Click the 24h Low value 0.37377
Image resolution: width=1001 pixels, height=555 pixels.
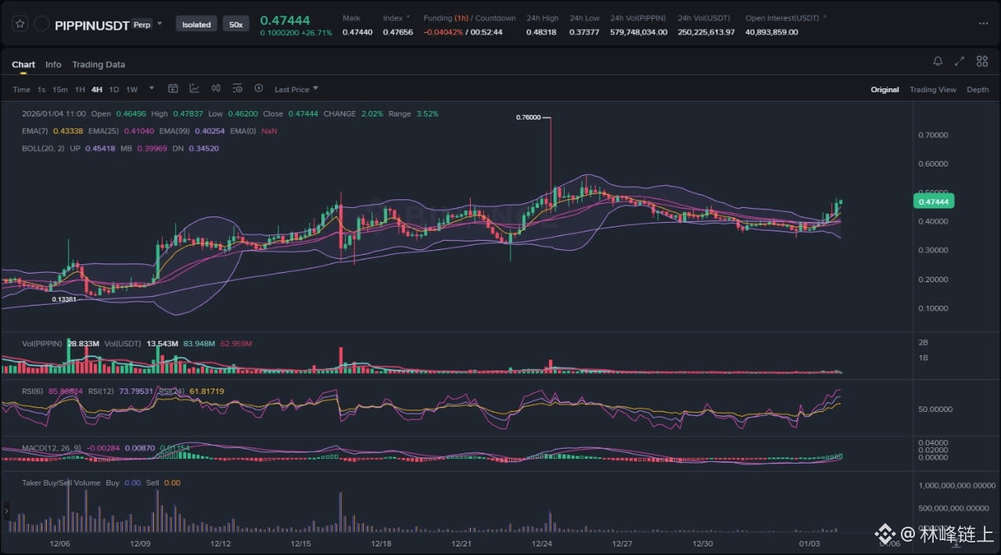[584, 32]
